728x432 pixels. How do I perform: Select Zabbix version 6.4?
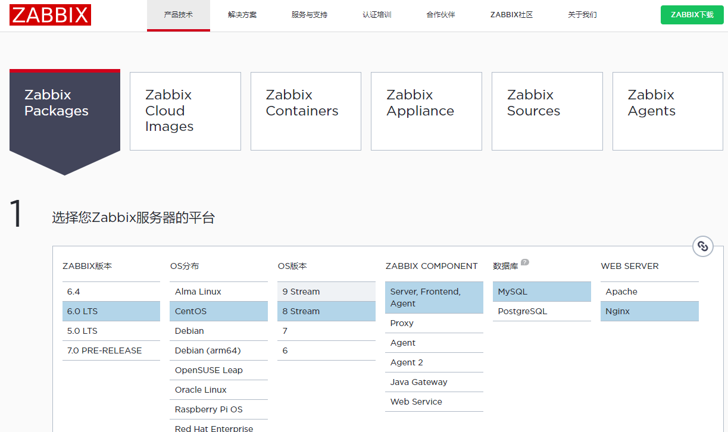pos(111,292)
